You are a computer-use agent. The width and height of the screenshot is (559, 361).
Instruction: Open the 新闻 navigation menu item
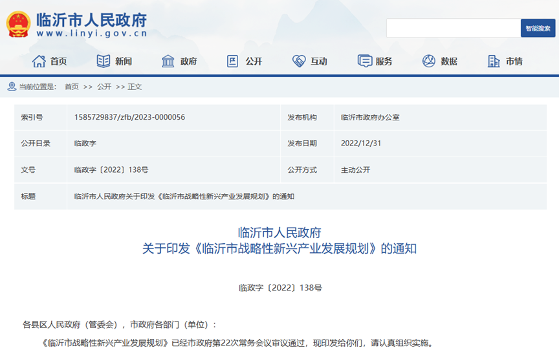coord(124,61)
